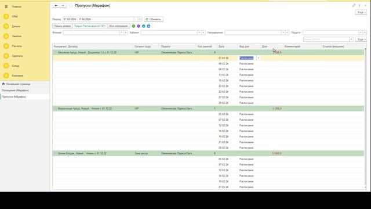Go forward with the right arrow button
The image size is (371, 209).
(x=63, y=5)
